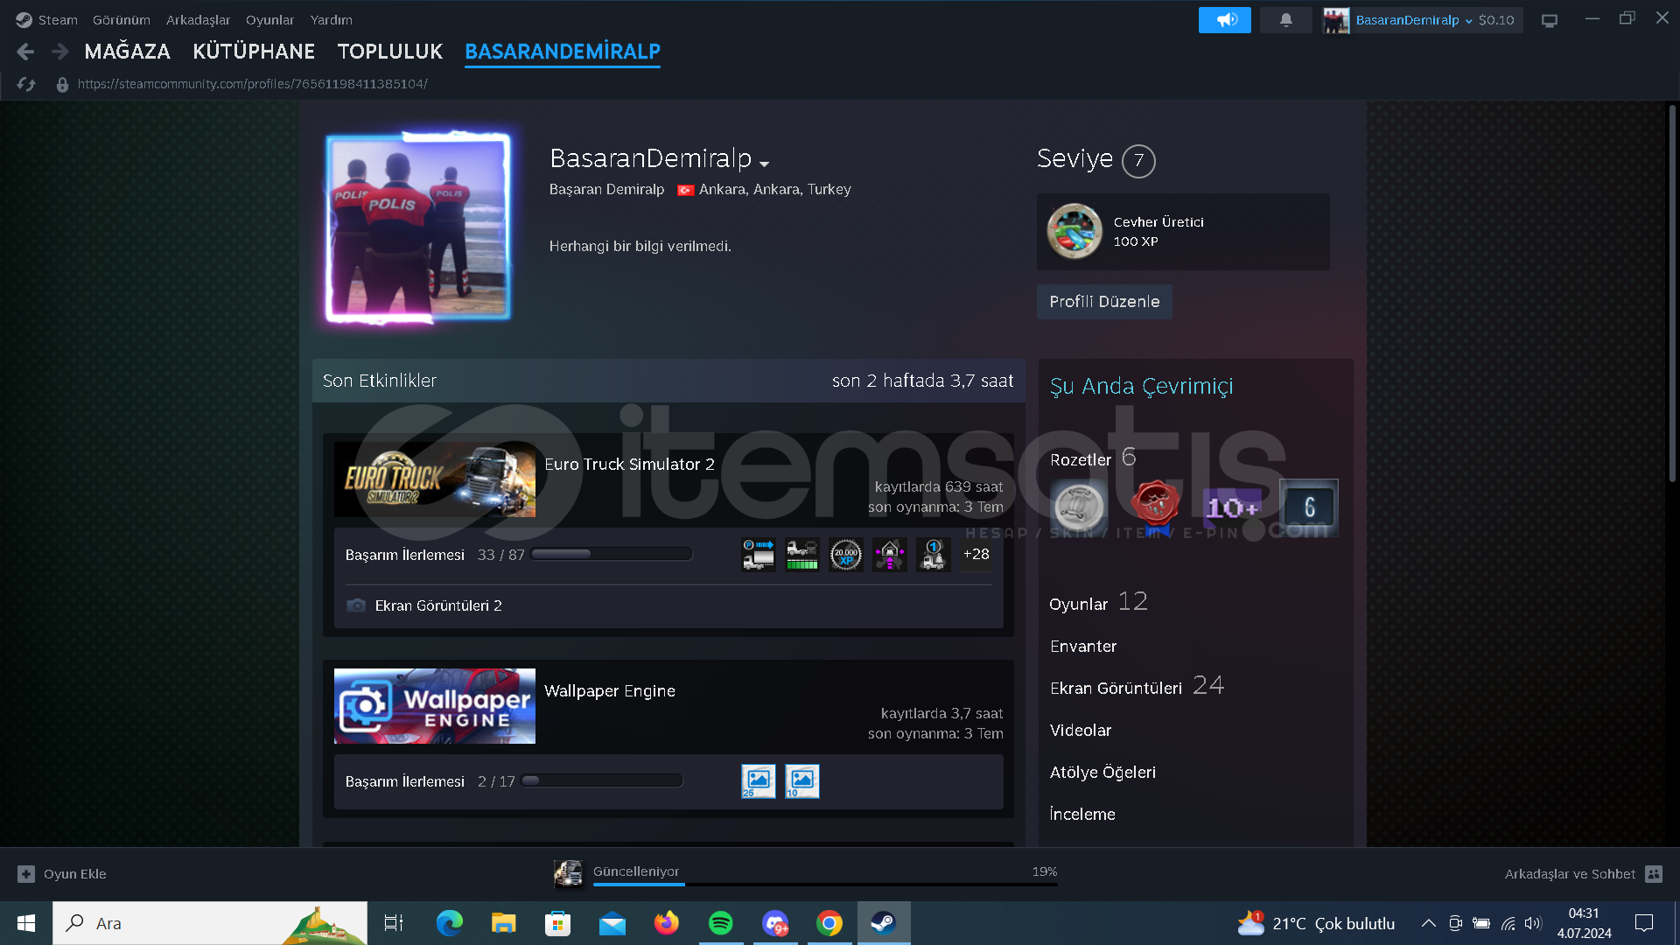Image resolution: width=1680 pixels, height=945 pixels.
Task: Open the account dropdown showing $0.10 balance
Action: pyautogui.click(x=1467, y=20)
